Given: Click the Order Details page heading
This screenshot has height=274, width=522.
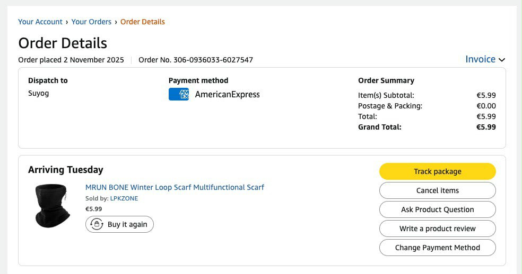Looking at the screenshot, I should pyautogui.click(x=63, y=43).
